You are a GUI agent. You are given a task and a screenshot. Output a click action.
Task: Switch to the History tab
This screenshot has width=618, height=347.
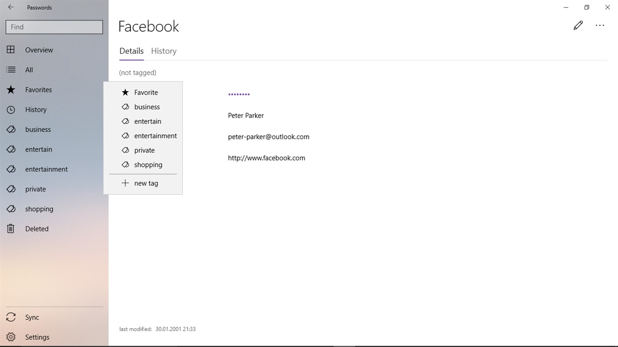pyautogui.click(x=164, y=51)
